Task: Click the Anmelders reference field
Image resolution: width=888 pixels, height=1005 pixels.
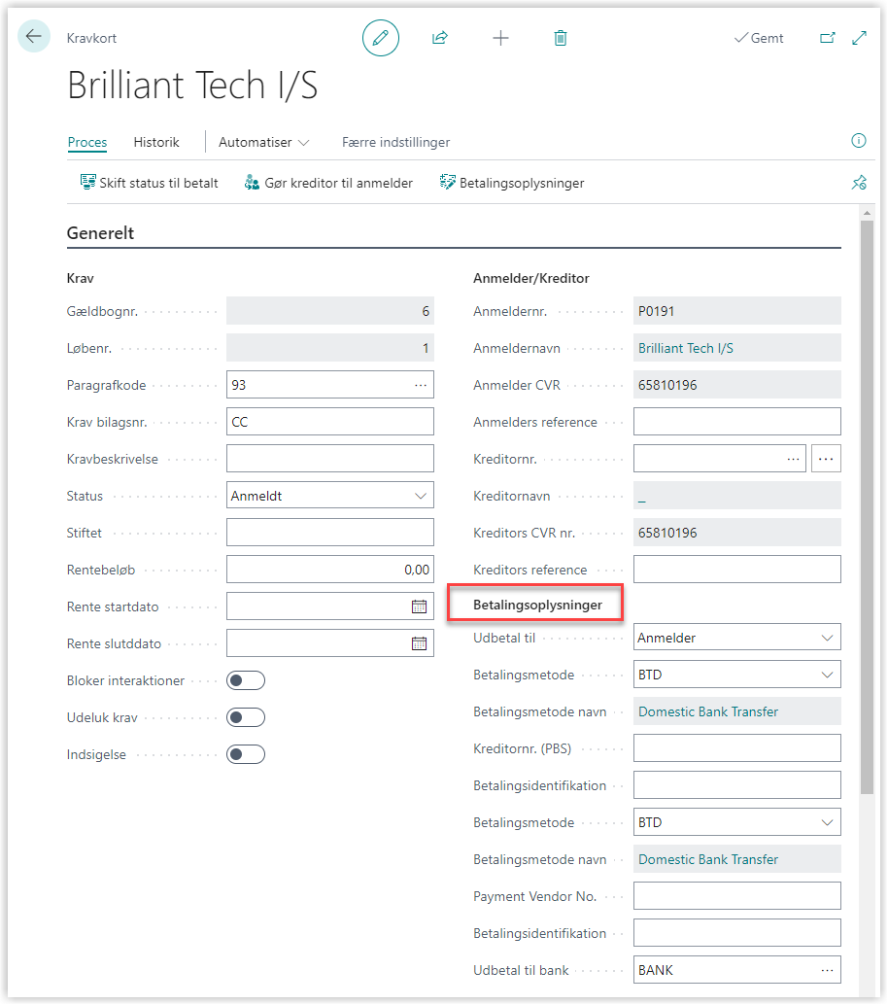Action: point(736,422)
